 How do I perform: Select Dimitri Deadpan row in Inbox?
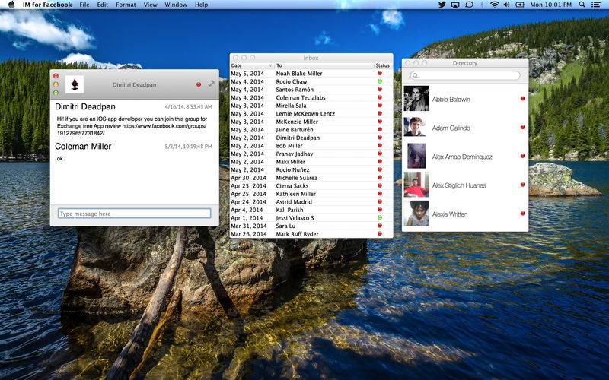pyautogui.click(x=311, y=138)
